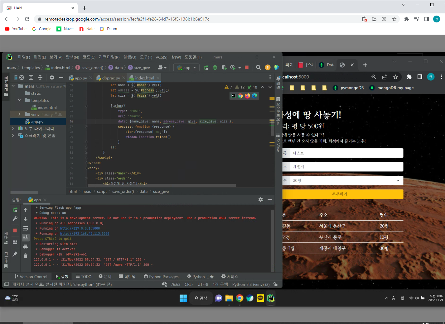Open in Chrome from editor browser icons
445x324 pixels.
pos(240,96)
